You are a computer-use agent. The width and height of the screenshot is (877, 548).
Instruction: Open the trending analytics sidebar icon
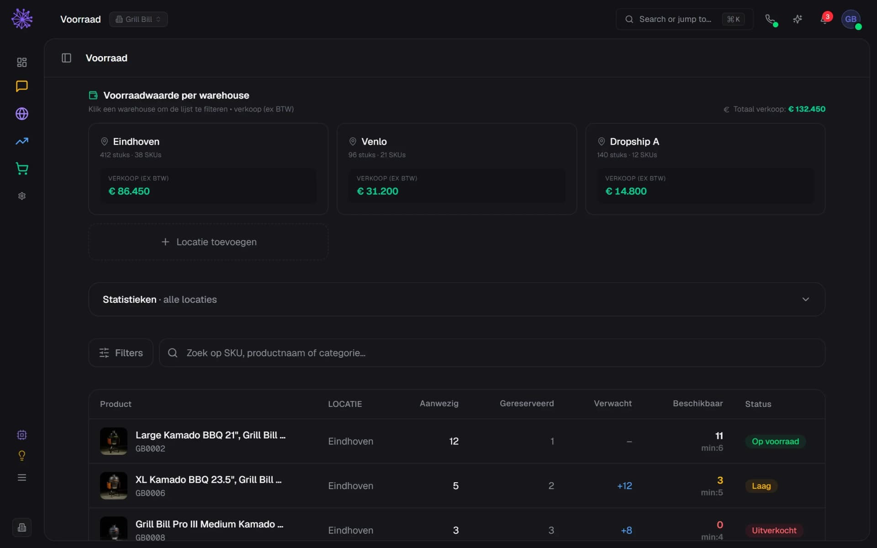pyautogui.click(x=22, y=141)
